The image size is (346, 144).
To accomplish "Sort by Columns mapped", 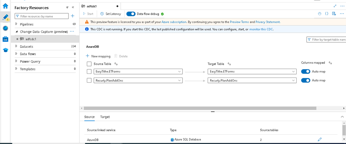I will point(330,63).
